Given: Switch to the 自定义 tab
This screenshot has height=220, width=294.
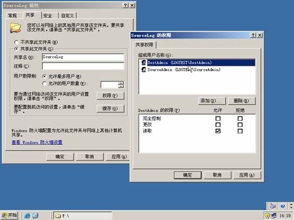Looking at the screenshot, I should [68, 15].
